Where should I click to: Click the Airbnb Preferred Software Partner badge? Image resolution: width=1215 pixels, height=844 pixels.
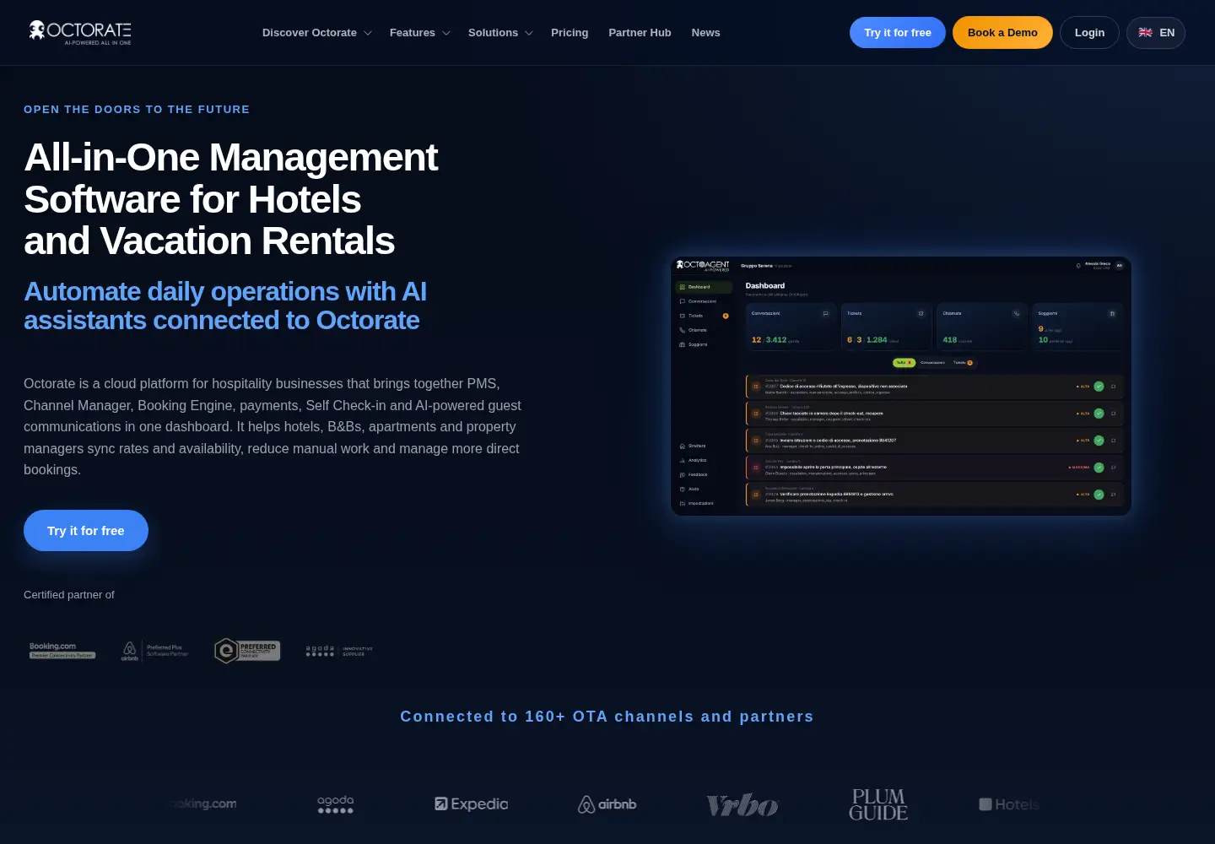click(154, 651)
